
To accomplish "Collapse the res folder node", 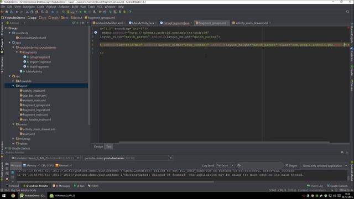I will coord(10,76).
